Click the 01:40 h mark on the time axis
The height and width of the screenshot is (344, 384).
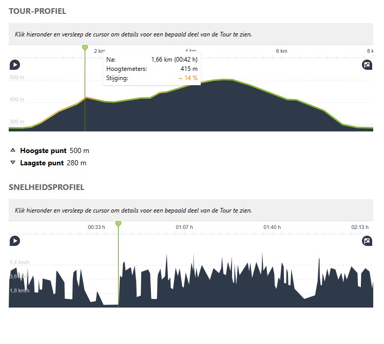coord(272,227)
